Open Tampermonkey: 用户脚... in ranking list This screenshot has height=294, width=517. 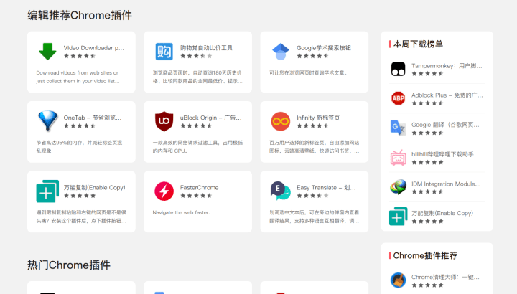point(447,66)
